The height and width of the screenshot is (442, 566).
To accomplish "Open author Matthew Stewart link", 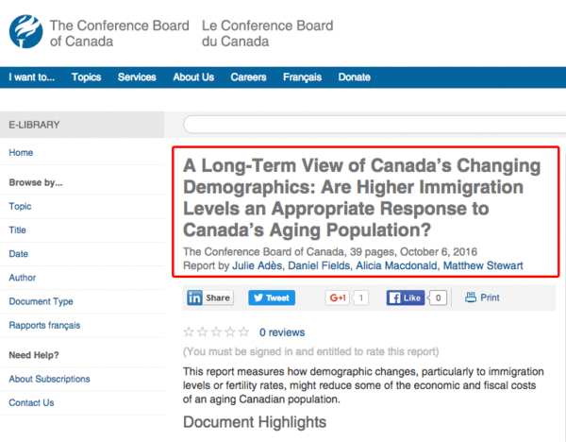I will pyautogui.click(x=486, y=265).
